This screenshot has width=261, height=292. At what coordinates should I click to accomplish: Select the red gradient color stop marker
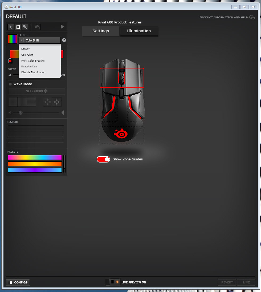[10, 60]
